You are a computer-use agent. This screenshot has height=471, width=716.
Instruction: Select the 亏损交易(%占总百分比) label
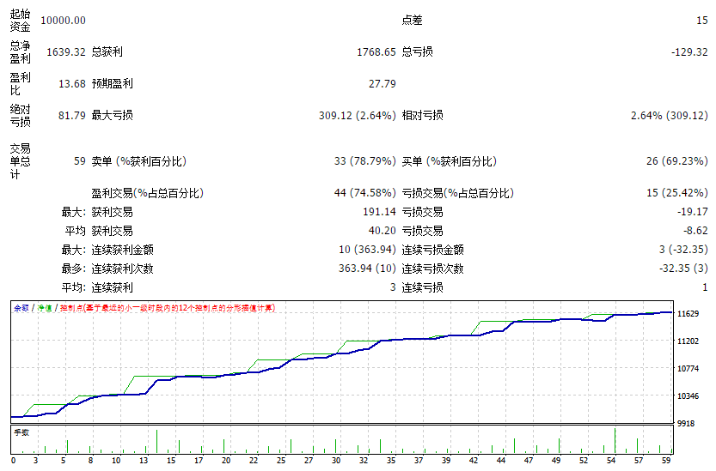[x=458, y=193]
